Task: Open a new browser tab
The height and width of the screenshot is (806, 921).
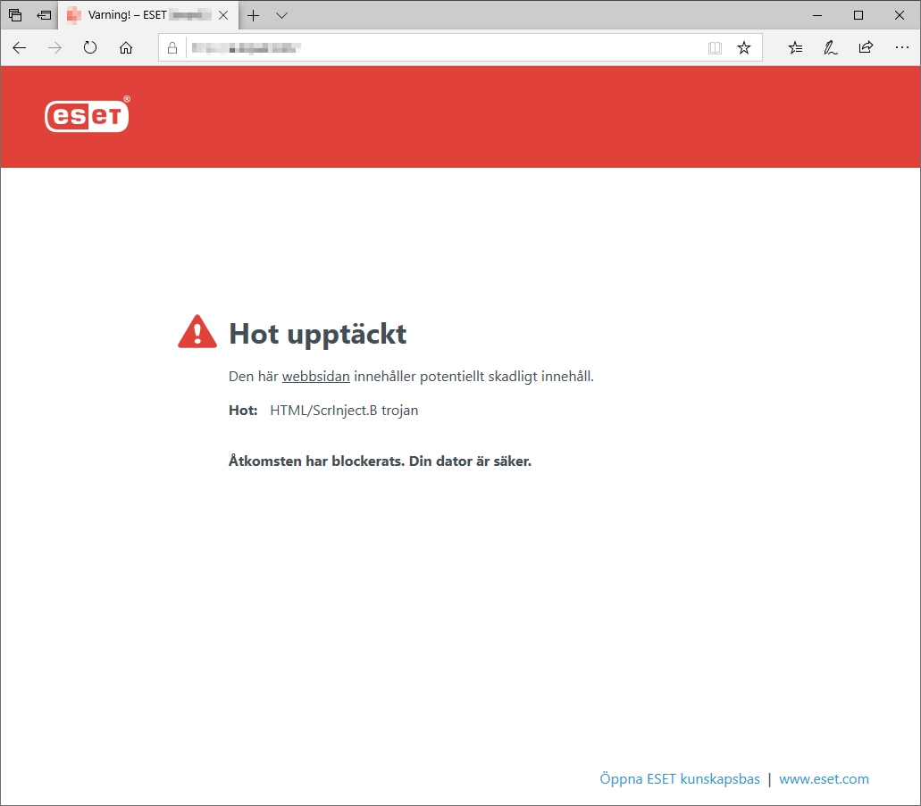Action: (x=255, y=15)
